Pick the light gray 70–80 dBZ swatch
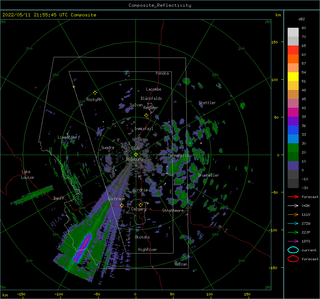 click(293, 32)
